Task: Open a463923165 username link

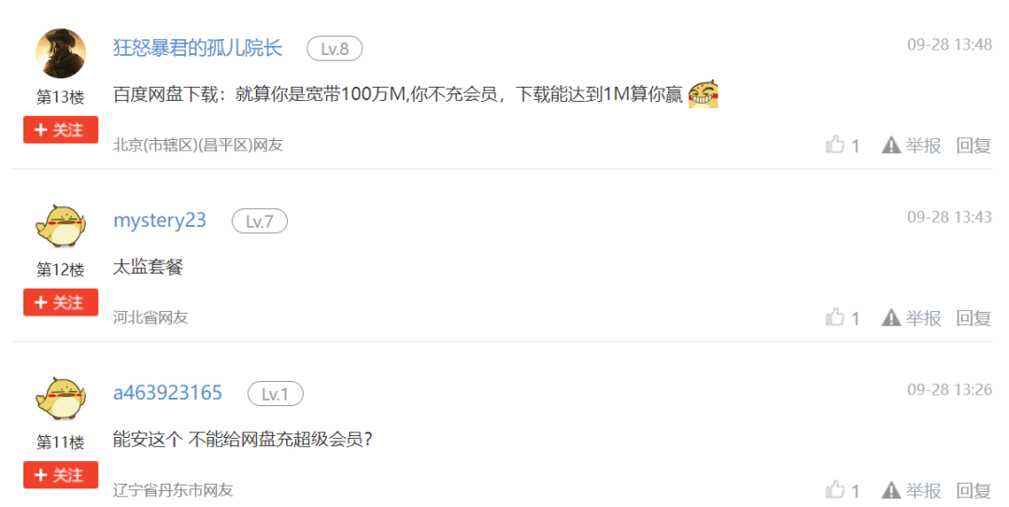Action: point(168,392)
